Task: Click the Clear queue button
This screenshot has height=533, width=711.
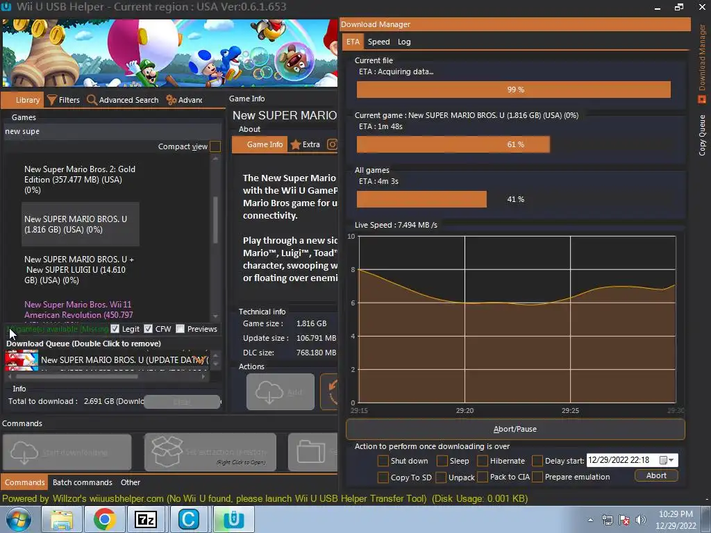Action: (182, 402)
